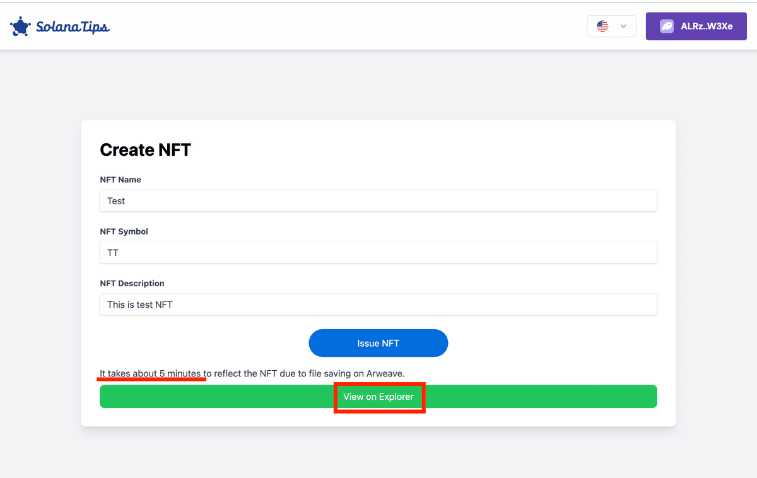Click the word 'Explorer' on the green bar

396,397
